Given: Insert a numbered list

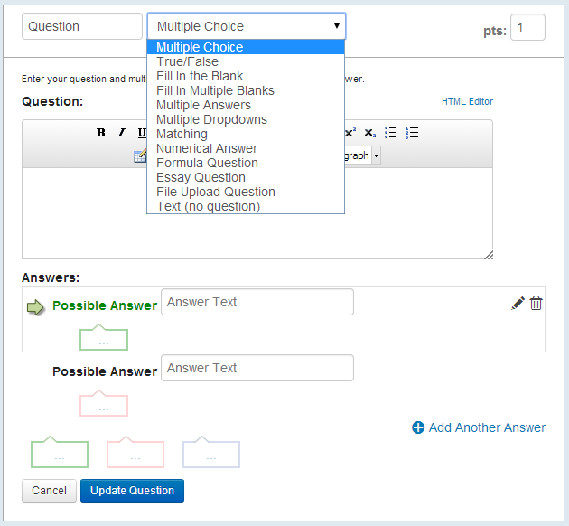Looking at the screenshot, I should click(x=412, y=133).
